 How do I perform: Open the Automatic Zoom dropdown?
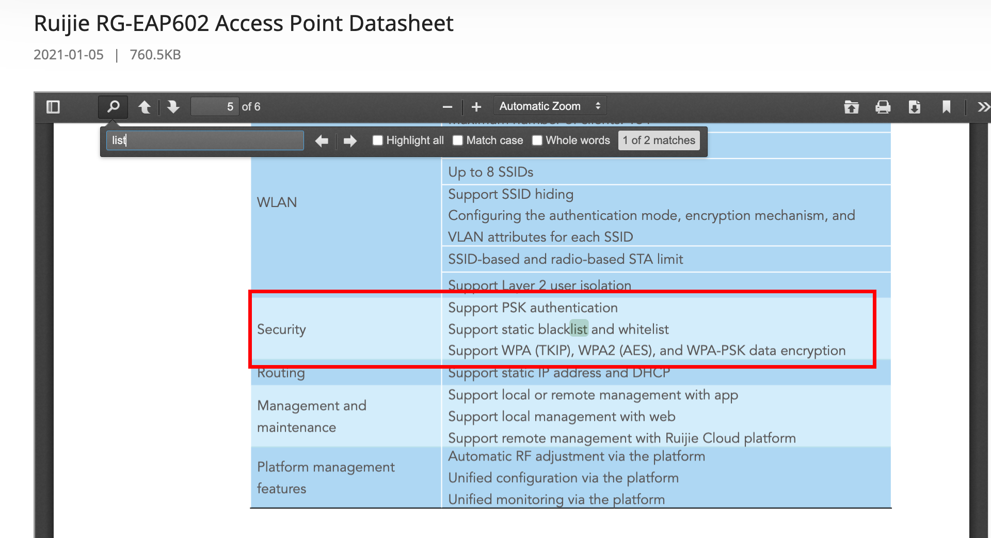[x=550, y=106]
